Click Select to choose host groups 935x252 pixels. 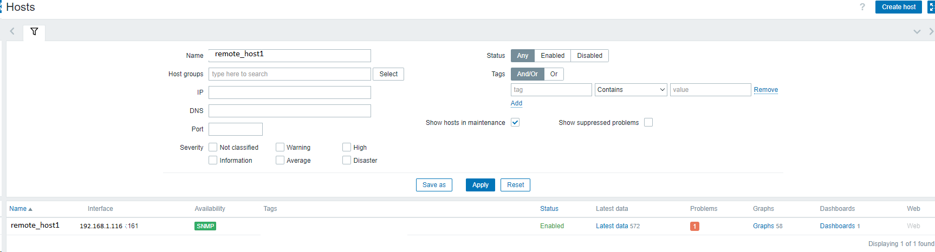(388, 74)
